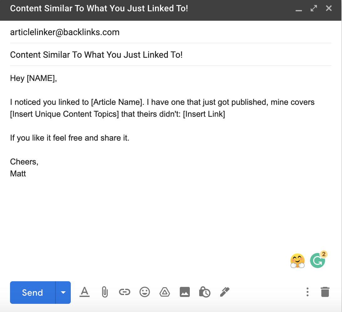Click the hugging face reaction icon

click(x=297, y=260)
